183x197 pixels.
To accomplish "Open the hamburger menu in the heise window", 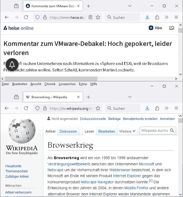I will coord(176,17).
